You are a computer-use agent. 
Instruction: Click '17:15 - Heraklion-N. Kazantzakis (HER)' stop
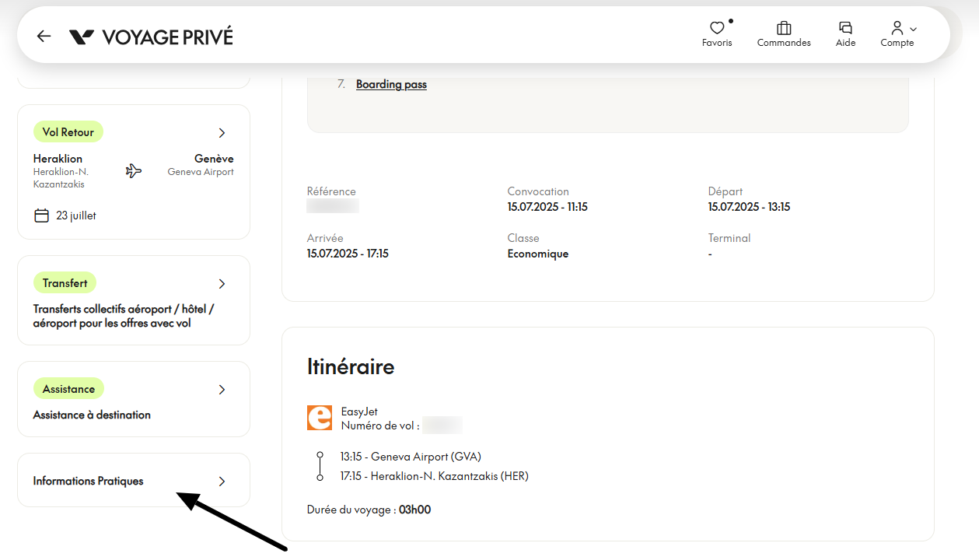pos(434,476)
